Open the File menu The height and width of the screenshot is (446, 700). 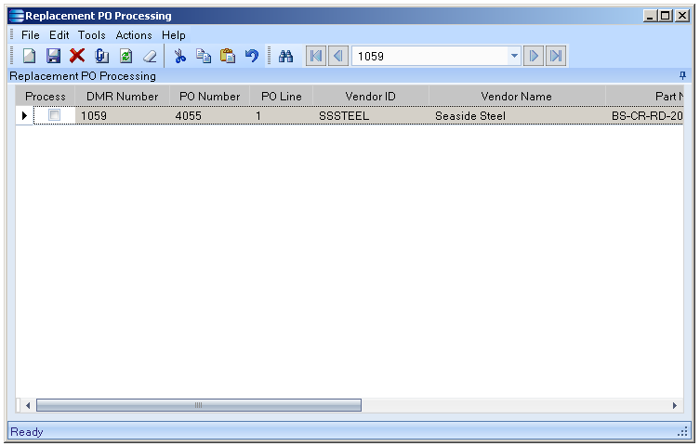(x=31, y=35)
